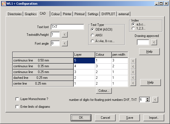
Task: Switch to the Graphics tab
Action: coord(30,14)
